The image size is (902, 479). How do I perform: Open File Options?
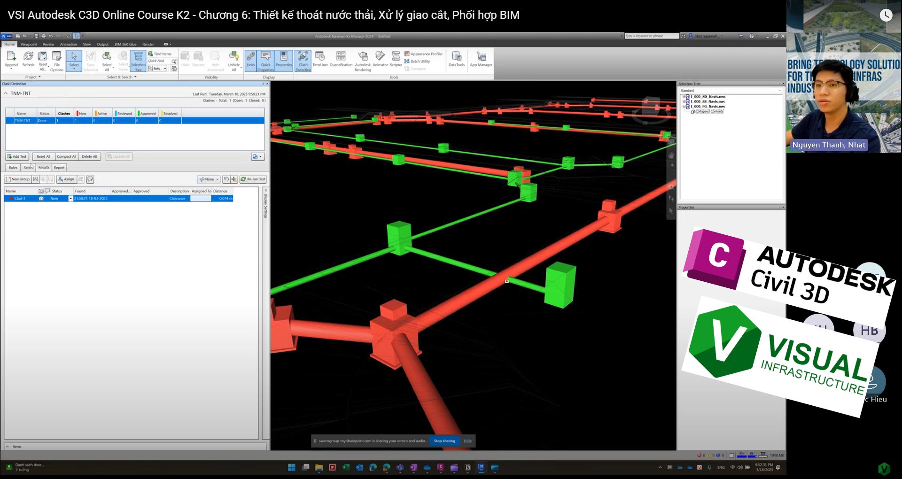57,62
